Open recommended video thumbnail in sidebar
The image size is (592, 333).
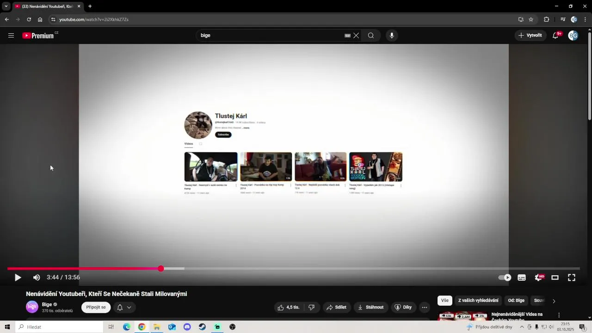click(462, 316)
